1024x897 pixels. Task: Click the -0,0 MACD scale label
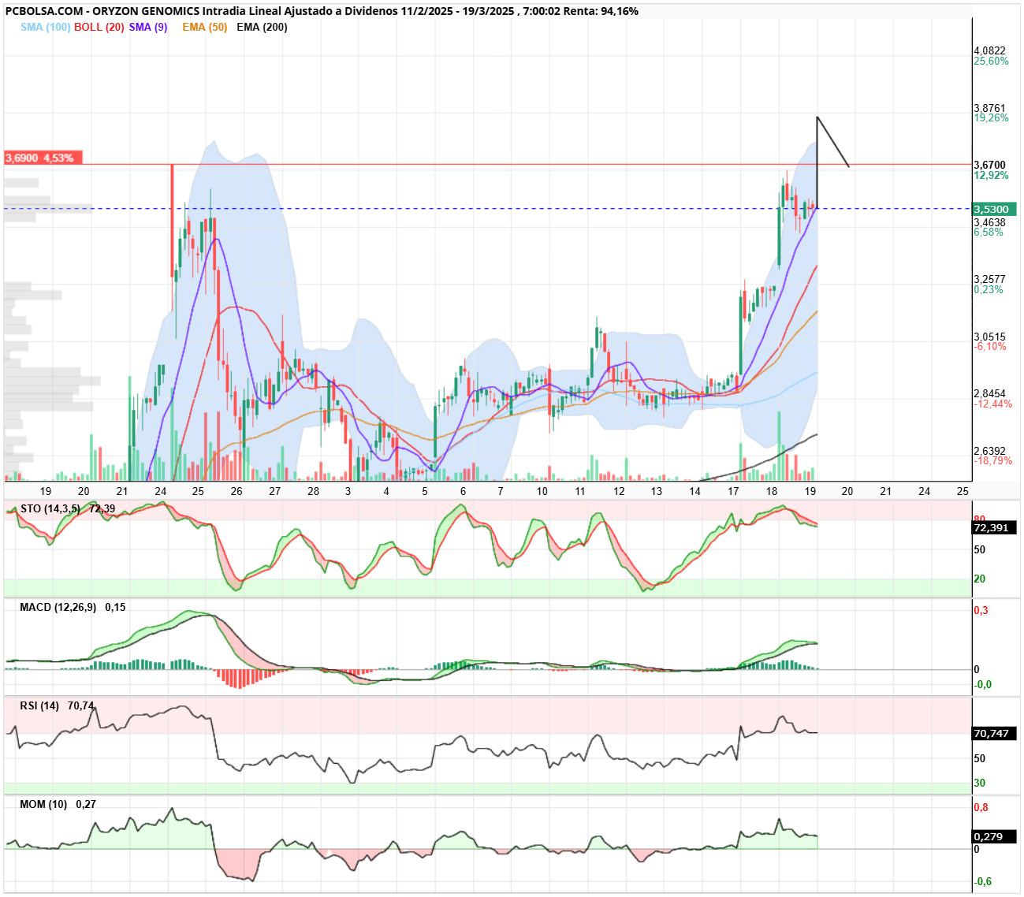[x=982, y=684]
